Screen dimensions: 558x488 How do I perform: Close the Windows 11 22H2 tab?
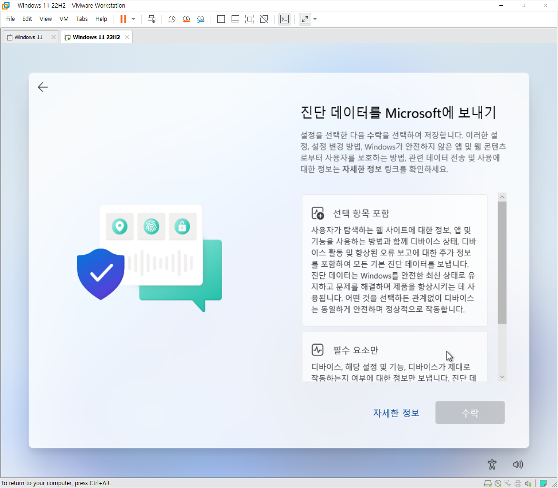127,37
